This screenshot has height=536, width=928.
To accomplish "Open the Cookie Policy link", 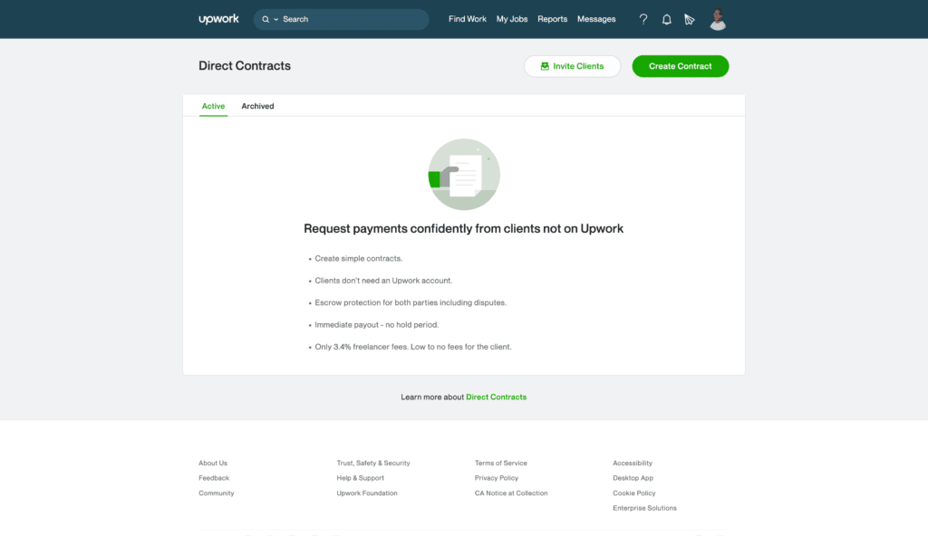I will [633, 493].
